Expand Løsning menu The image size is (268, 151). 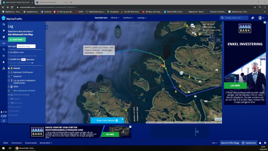coord(142,18)
